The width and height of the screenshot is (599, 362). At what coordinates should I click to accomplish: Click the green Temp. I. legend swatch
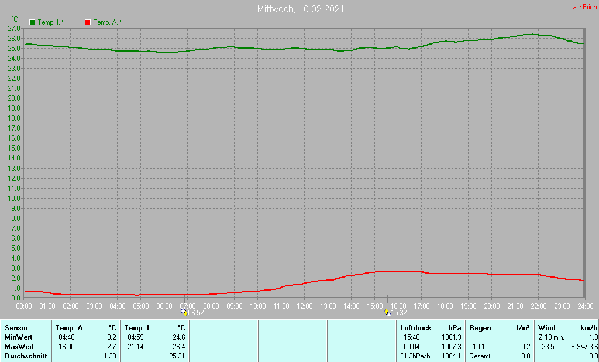[x=32, y=22]
